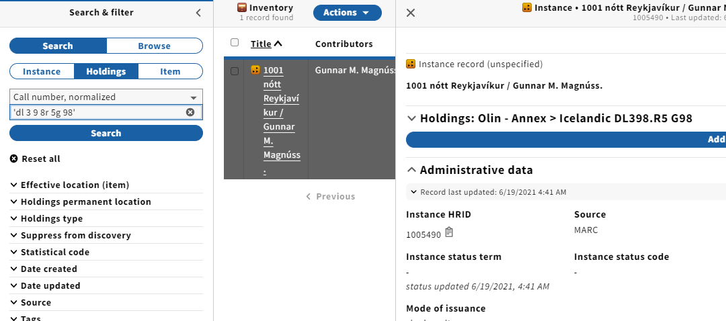Click the Inventory app icon
Screen dimensions: 726x321
[242, 7]
